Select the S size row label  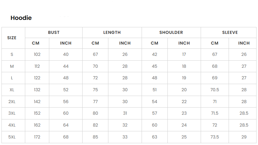point(12,54)
